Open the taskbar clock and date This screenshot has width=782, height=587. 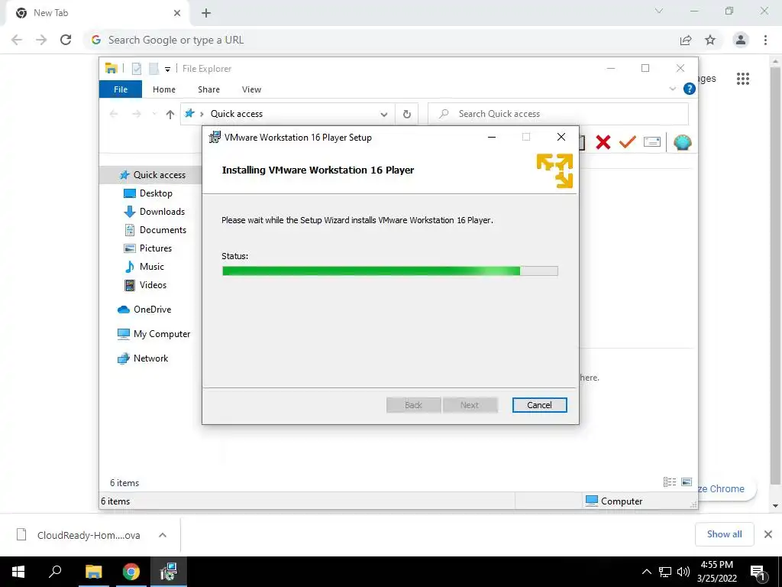716,572
